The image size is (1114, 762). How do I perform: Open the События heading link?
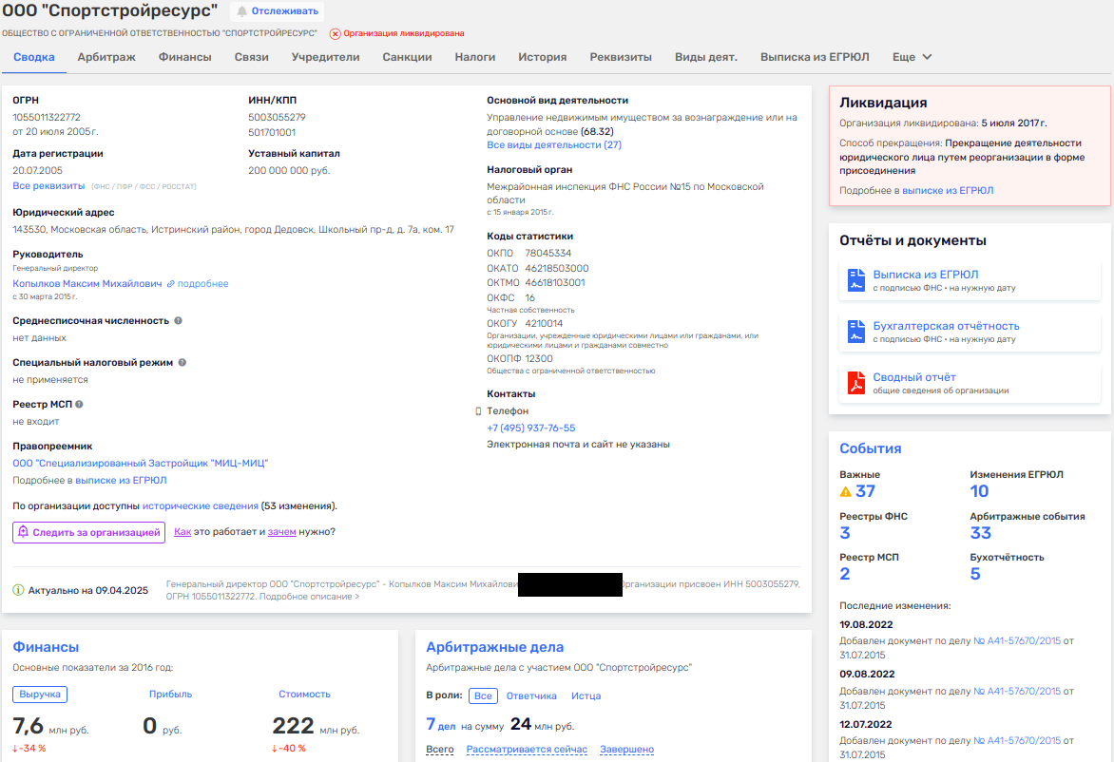coord(871,448)
